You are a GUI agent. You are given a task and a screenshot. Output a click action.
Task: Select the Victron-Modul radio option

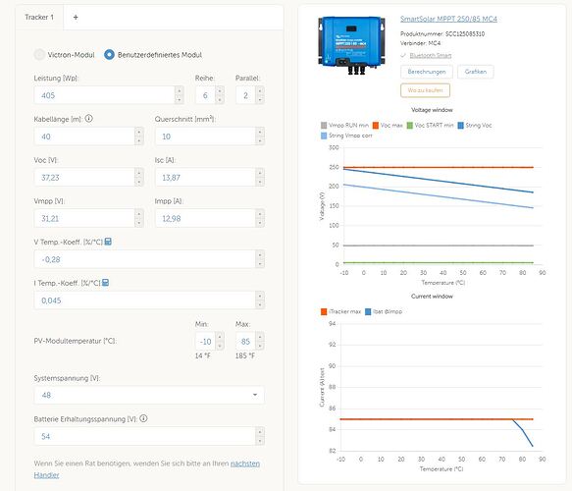pyautogui.click(x=39, y=54)
